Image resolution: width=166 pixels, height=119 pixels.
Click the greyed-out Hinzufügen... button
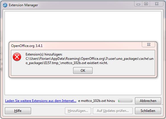tap(78, 111)
